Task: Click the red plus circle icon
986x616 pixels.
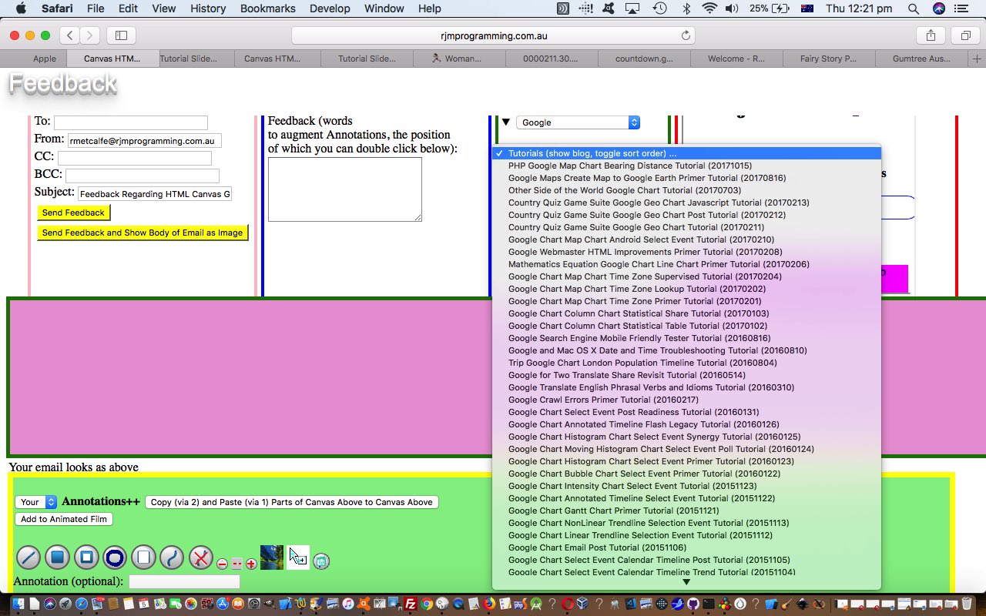Action: tap(251, 564)
